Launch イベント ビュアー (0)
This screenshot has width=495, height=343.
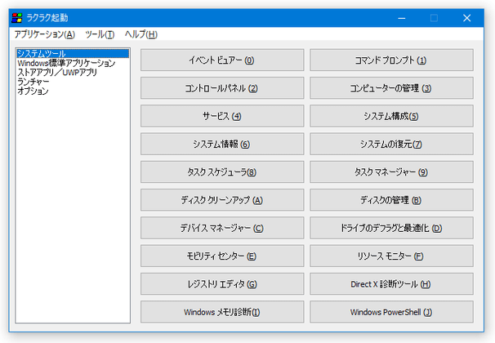(222, 60)
